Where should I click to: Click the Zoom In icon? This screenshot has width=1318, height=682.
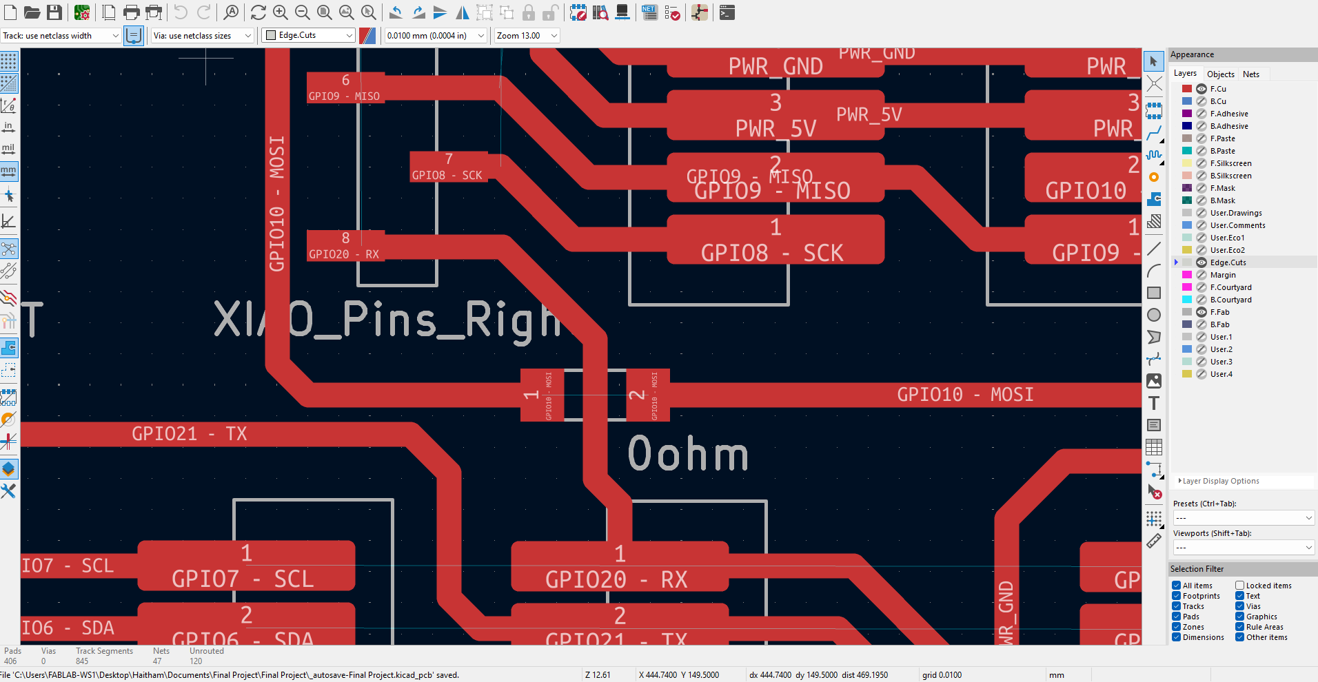coord(281,12)
